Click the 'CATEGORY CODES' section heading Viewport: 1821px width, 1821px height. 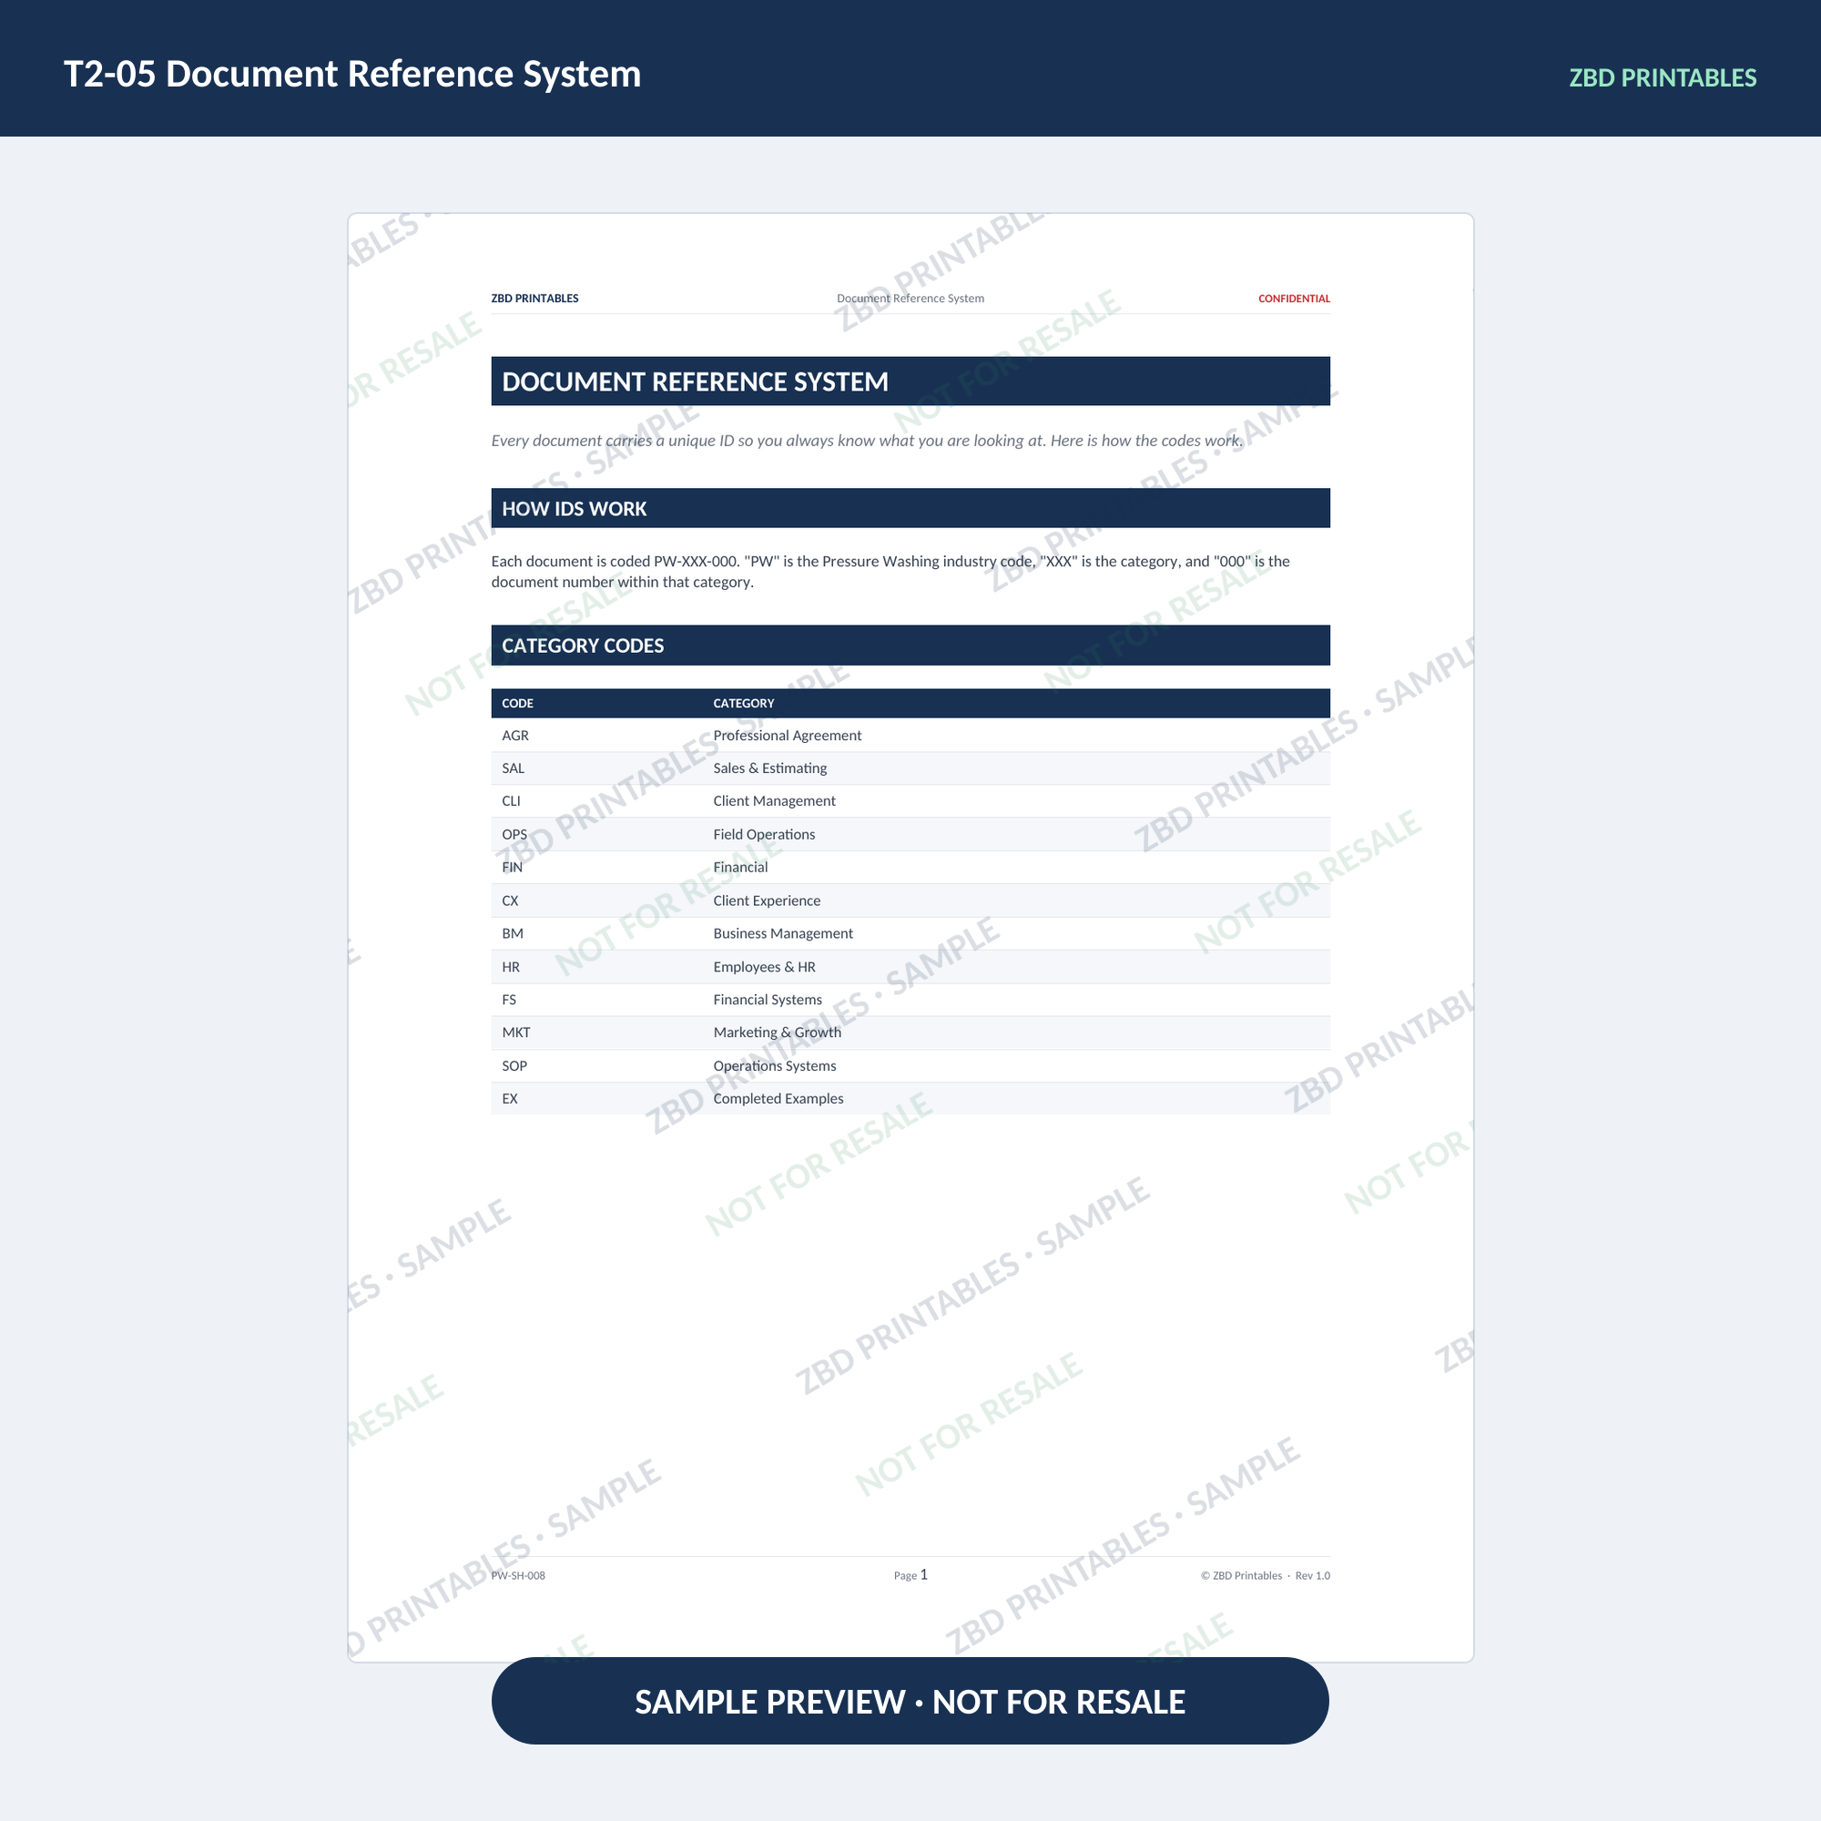[x=910, y=646]
